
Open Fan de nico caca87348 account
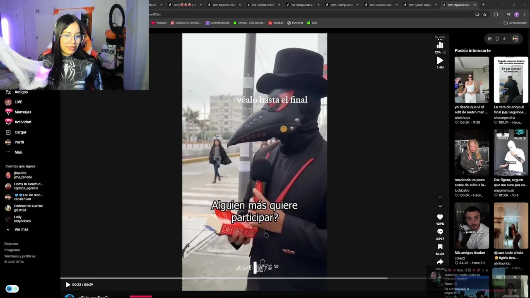(24, 197)
